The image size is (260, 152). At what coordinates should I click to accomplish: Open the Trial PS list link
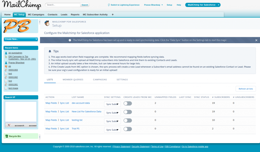click(75, 129)
